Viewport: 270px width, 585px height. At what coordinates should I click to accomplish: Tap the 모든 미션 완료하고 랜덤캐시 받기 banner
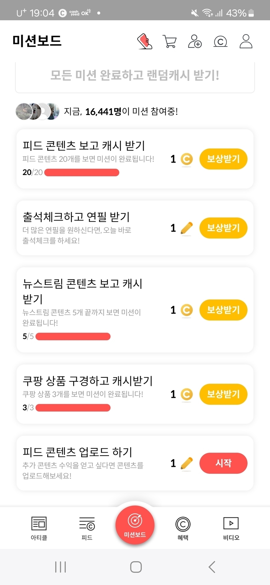(x=135, y=76)
